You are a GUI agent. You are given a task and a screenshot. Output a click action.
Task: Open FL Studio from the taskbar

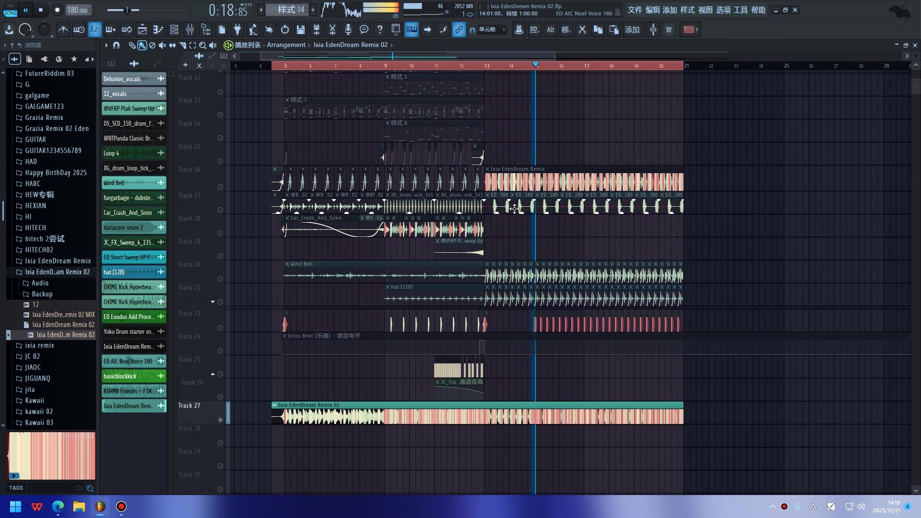[x=100, y=506]
